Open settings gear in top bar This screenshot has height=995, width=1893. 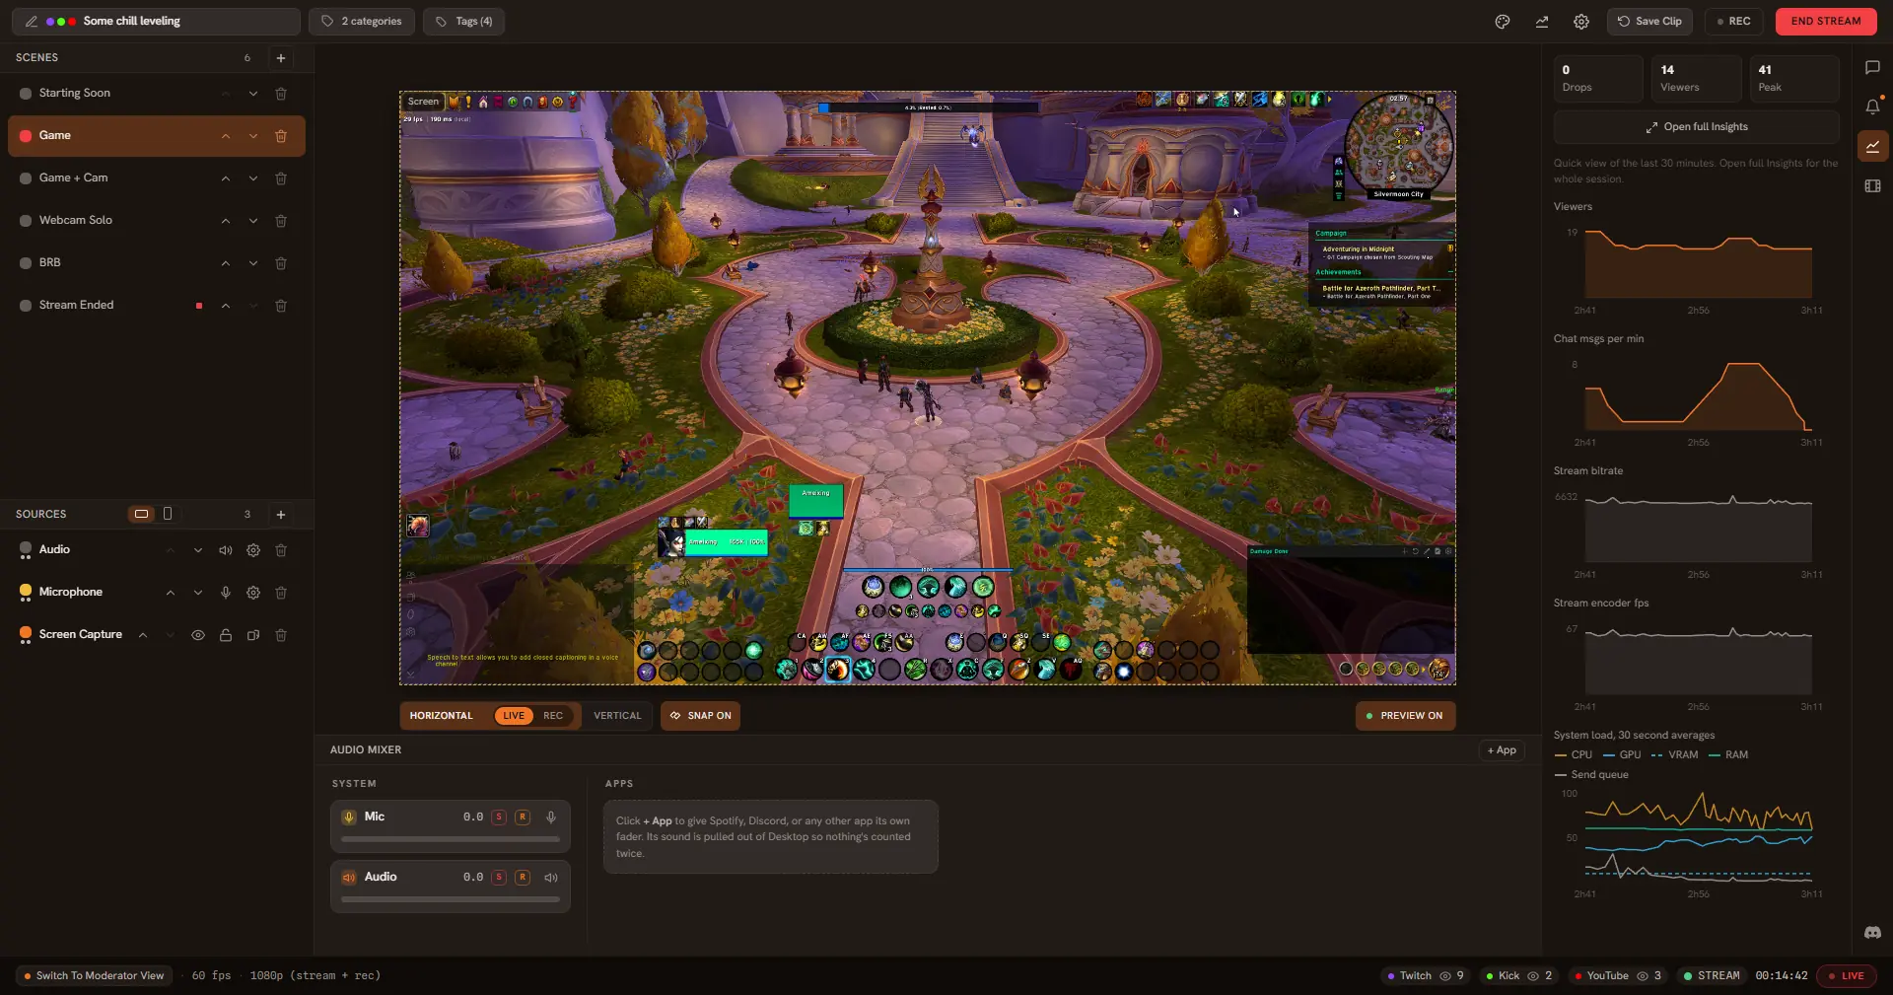point(1581,22)
